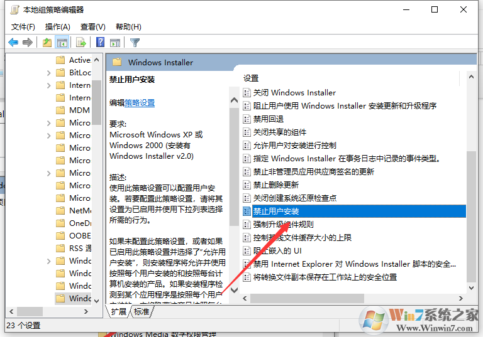Click folder icon of MDM tree item
483x337 pixels.
(60, 110)
